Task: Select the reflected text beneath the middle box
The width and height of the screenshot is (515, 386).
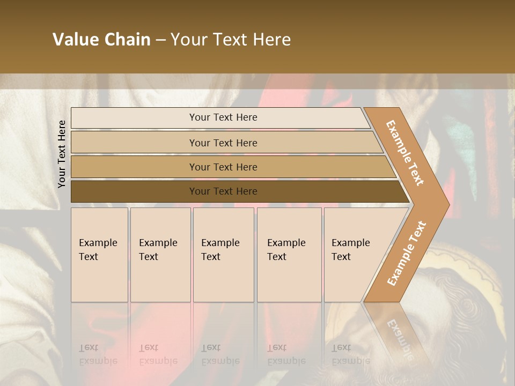Action: coord(220,355)
